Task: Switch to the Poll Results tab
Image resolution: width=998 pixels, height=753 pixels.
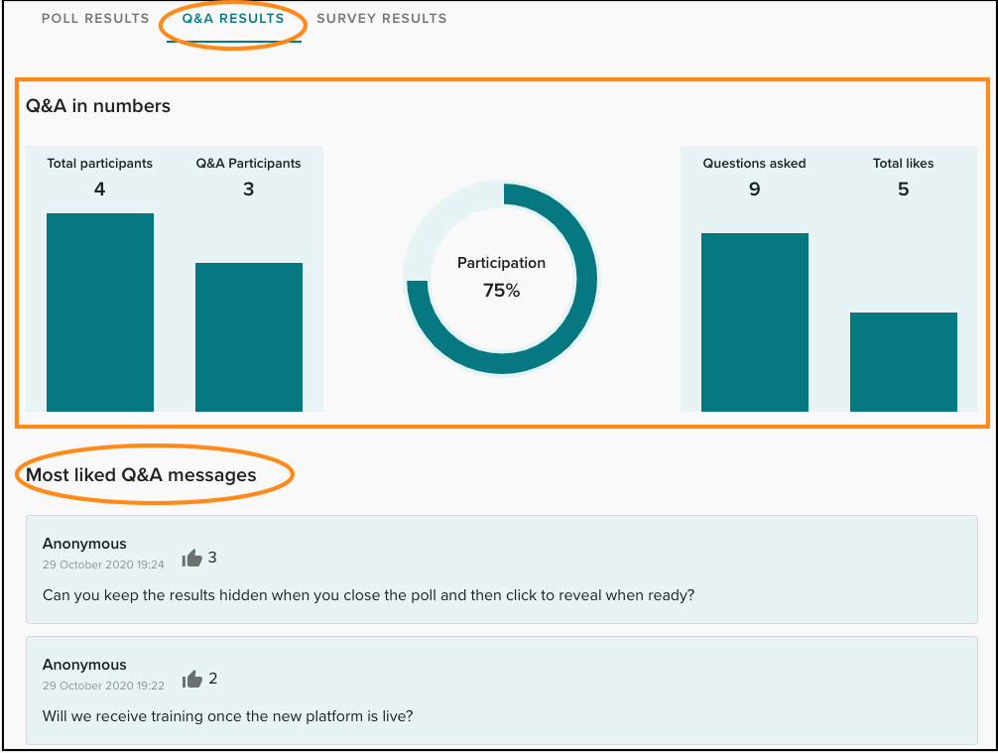Action: click(x=95, y=19)
